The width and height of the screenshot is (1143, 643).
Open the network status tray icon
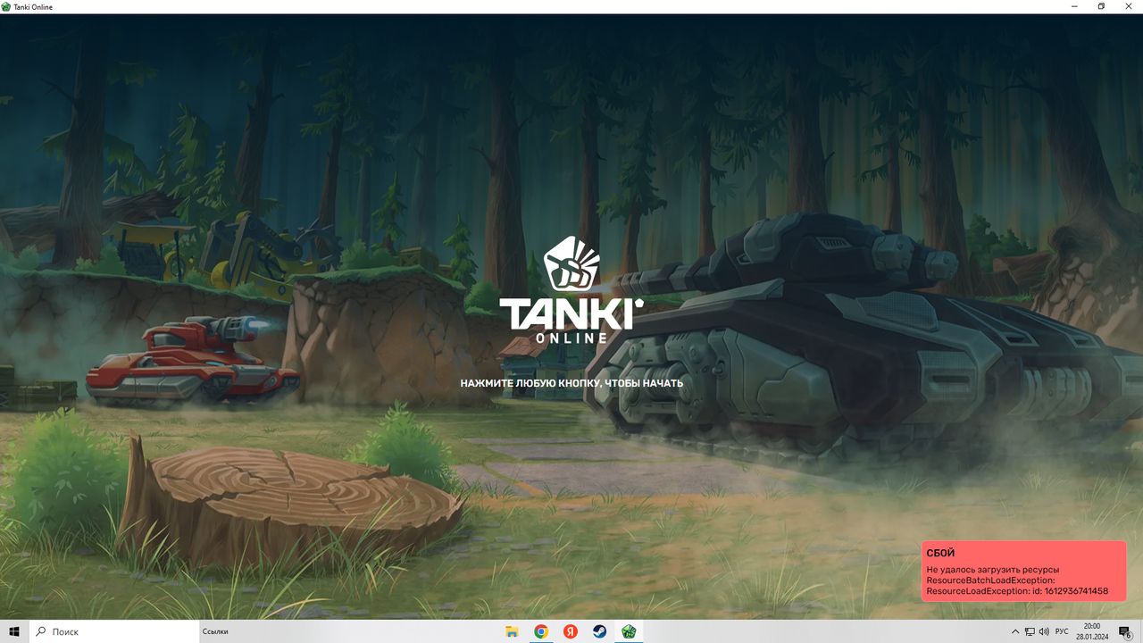tap(1030, 631)
